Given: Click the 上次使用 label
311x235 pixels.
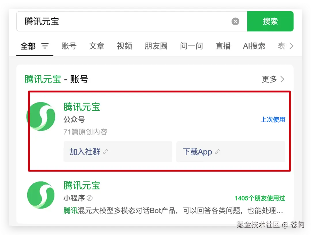Looking at the screenshot, I should (273, 120).
